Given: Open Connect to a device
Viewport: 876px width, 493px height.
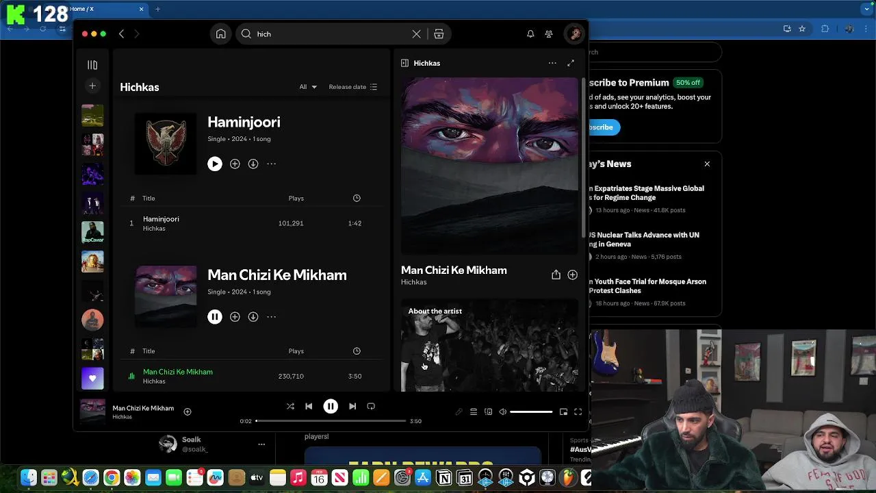Looking at the screenshot, I should pyautogui.click(x=488, y=412).
